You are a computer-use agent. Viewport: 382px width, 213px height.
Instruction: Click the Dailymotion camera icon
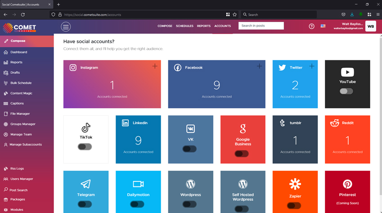point(138,184)
